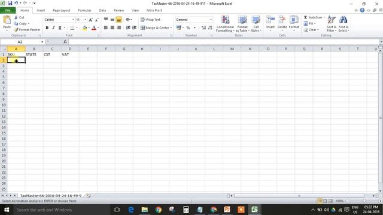Screen dimensions: 383x215
Task: Open Find & Select binoculars
Action: (343, 24)
